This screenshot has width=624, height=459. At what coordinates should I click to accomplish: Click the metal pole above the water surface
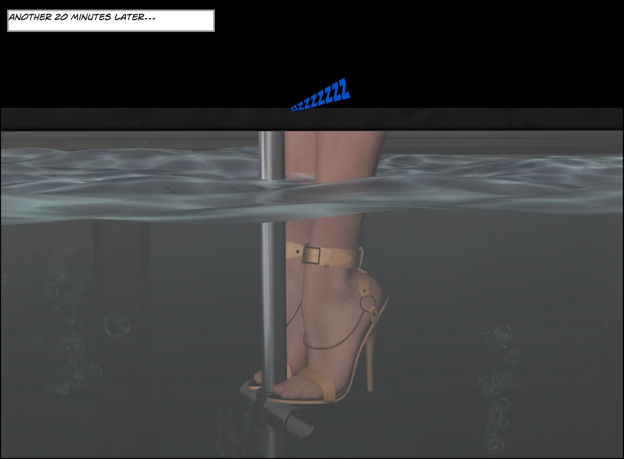(272, 154)
